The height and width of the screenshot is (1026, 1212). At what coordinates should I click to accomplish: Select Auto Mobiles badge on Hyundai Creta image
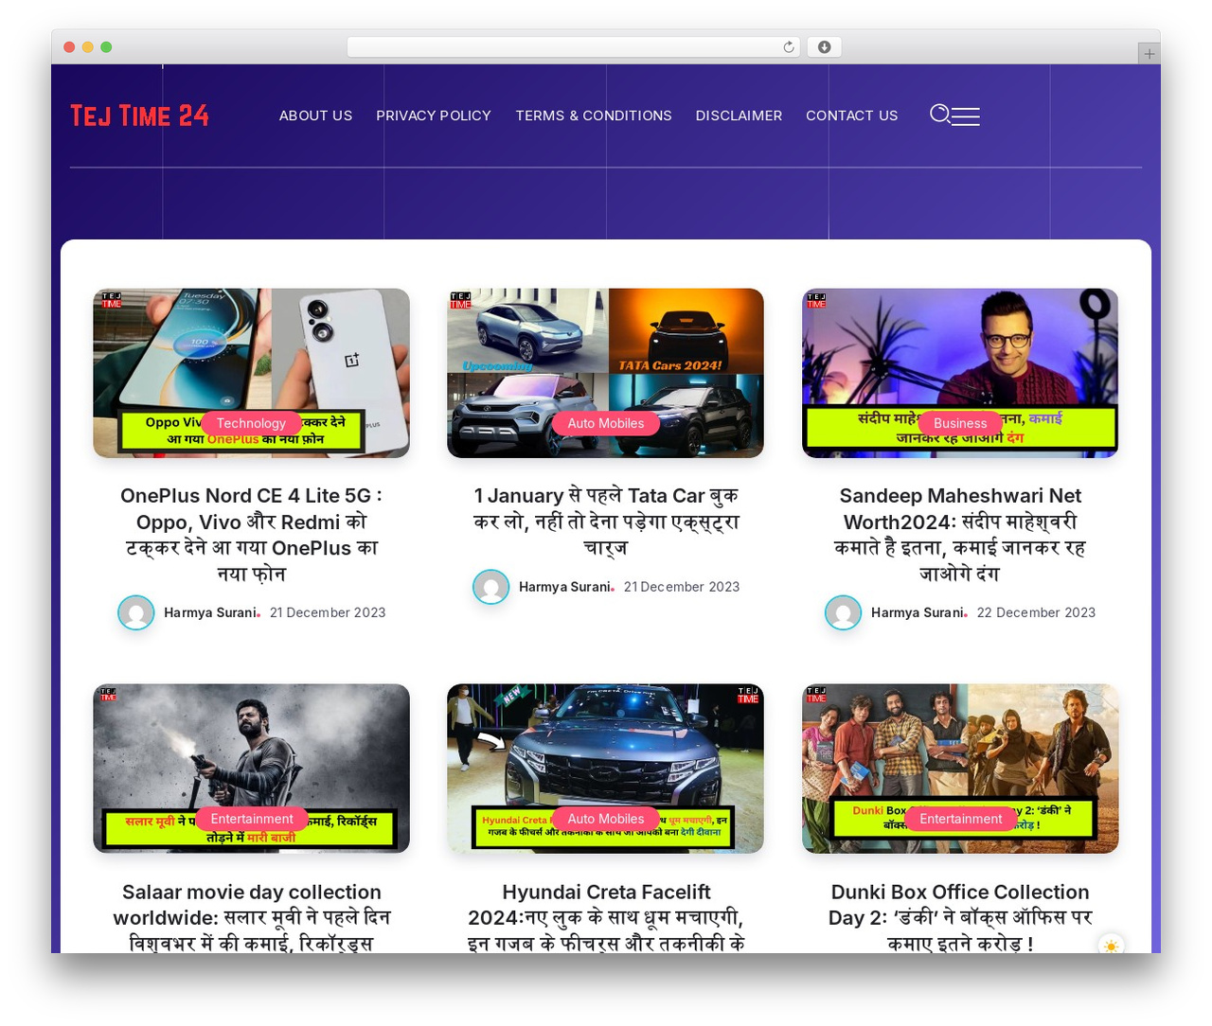point(606,819)
